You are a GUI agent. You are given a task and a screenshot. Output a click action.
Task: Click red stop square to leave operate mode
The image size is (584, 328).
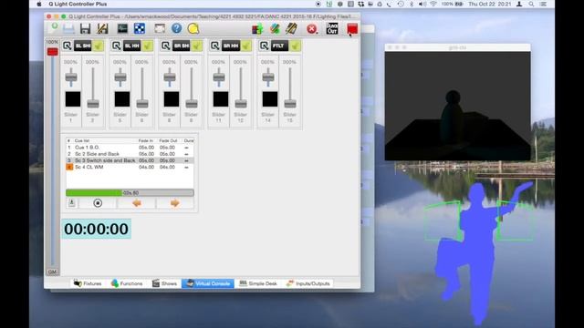[x=352, y=28]
